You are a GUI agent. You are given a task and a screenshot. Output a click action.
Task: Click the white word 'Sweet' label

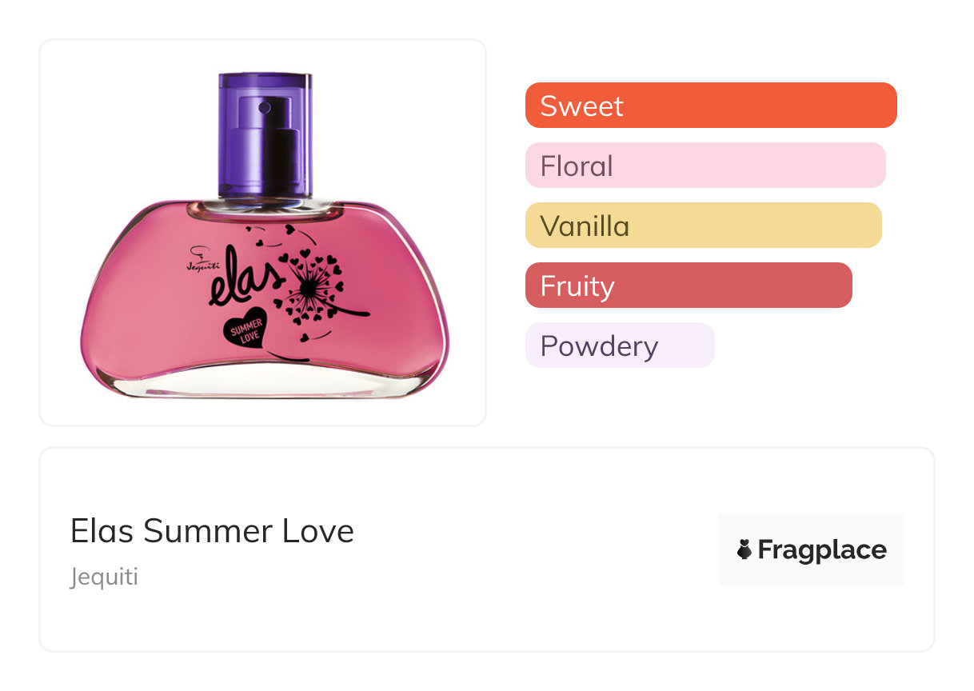pos(581,106)
